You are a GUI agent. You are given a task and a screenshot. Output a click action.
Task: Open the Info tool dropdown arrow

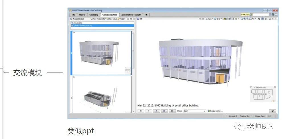point(222,19)
